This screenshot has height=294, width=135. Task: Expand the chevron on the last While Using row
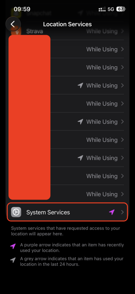(x=122, y=194)
